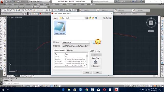Click the TOP face of the ViewCube
Viewport: 164px width, 92px height.
pyautogui.click(x=151, y=23)
